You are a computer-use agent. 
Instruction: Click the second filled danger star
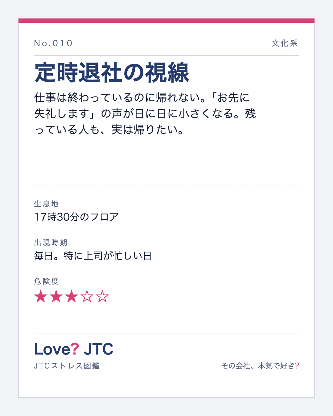tap(56, 296)
